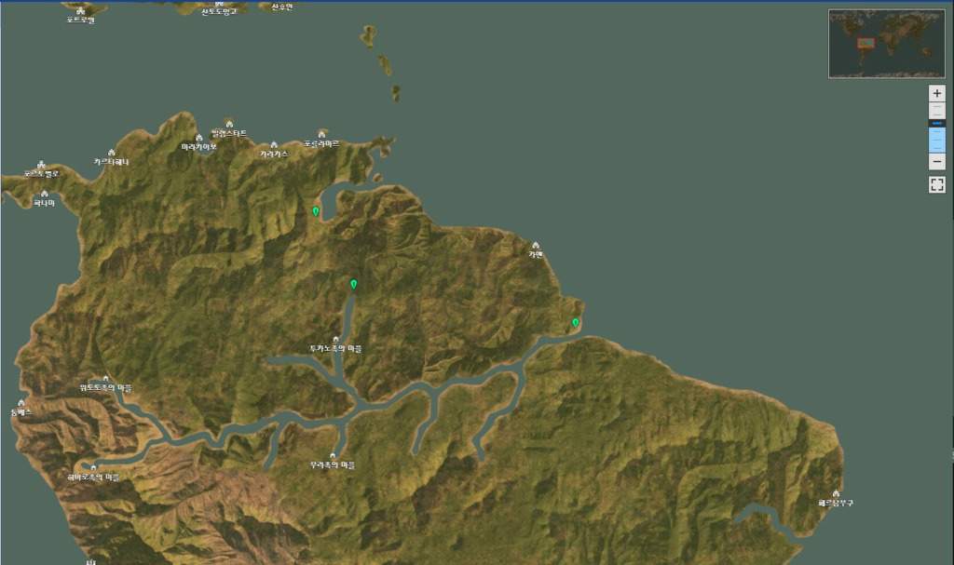954x565 pixels.
Task: Click the city icon above 카옌
Action: 536,245
